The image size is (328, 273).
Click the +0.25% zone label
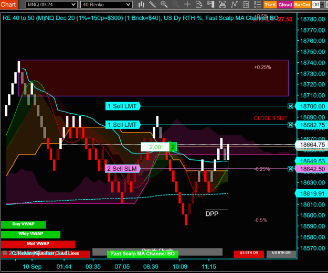pos(262,67)
